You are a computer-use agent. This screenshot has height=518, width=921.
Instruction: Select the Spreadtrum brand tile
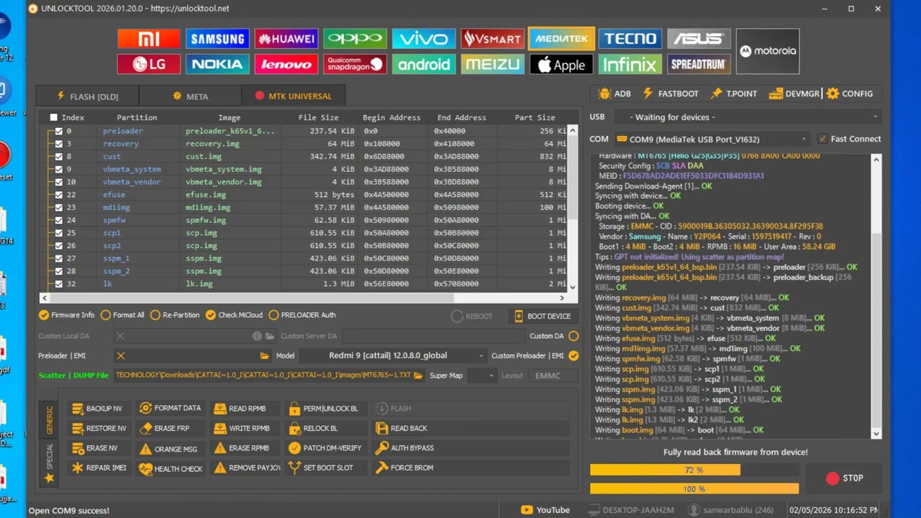(699, 64)
